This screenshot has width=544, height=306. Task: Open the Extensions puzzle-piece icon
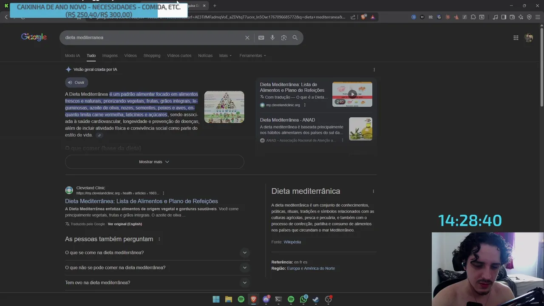pos(473,17)
